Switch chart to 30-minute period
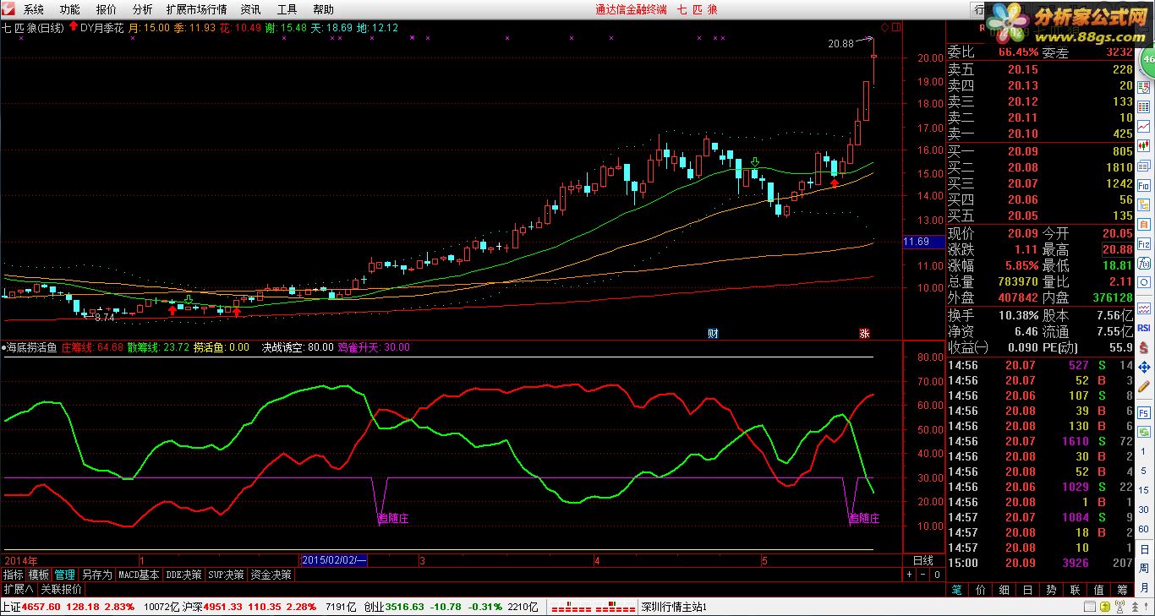Image resolution: width=1155 pixels, height=616 pixels. [x=1144, y=509]
